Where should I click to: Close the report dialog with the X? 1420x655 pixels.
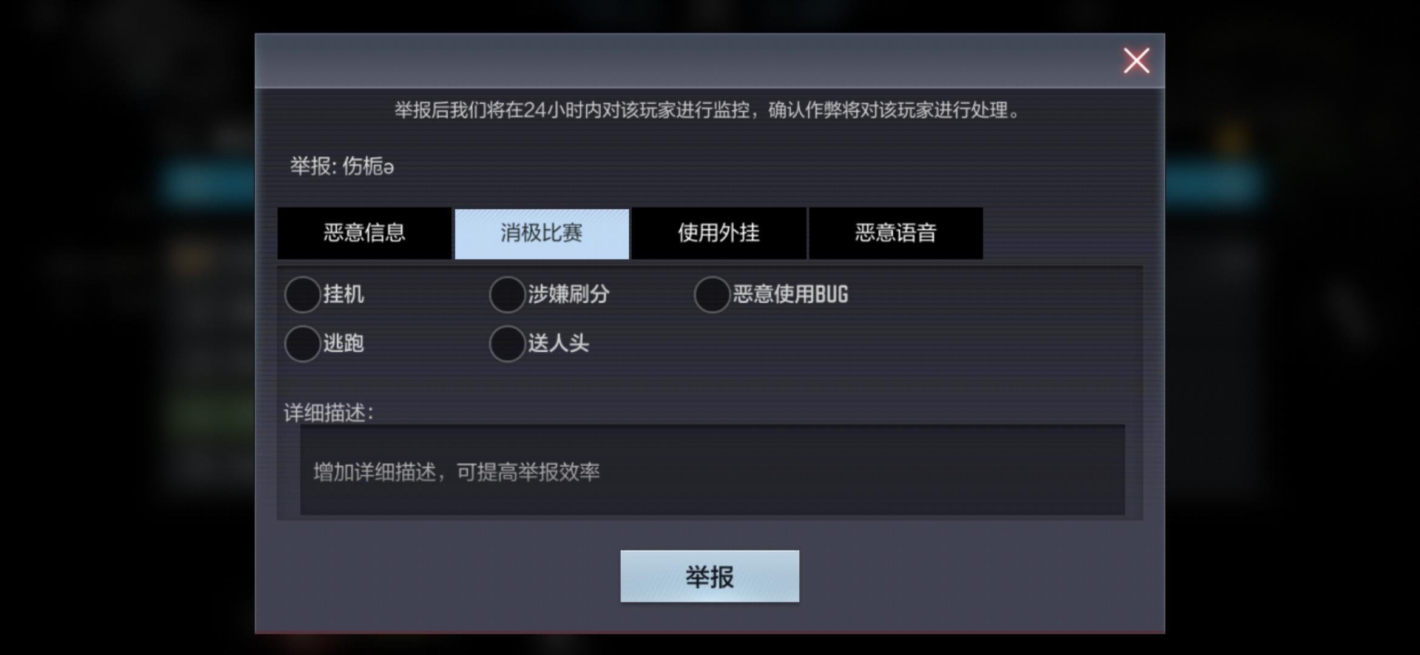[x=1136, y=61]
